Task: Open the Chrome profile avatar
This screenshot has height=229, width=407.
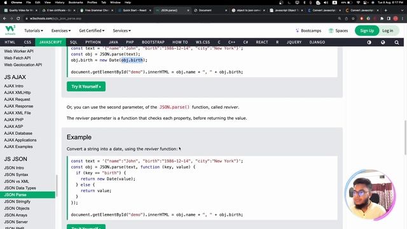Action: [396, 18]
